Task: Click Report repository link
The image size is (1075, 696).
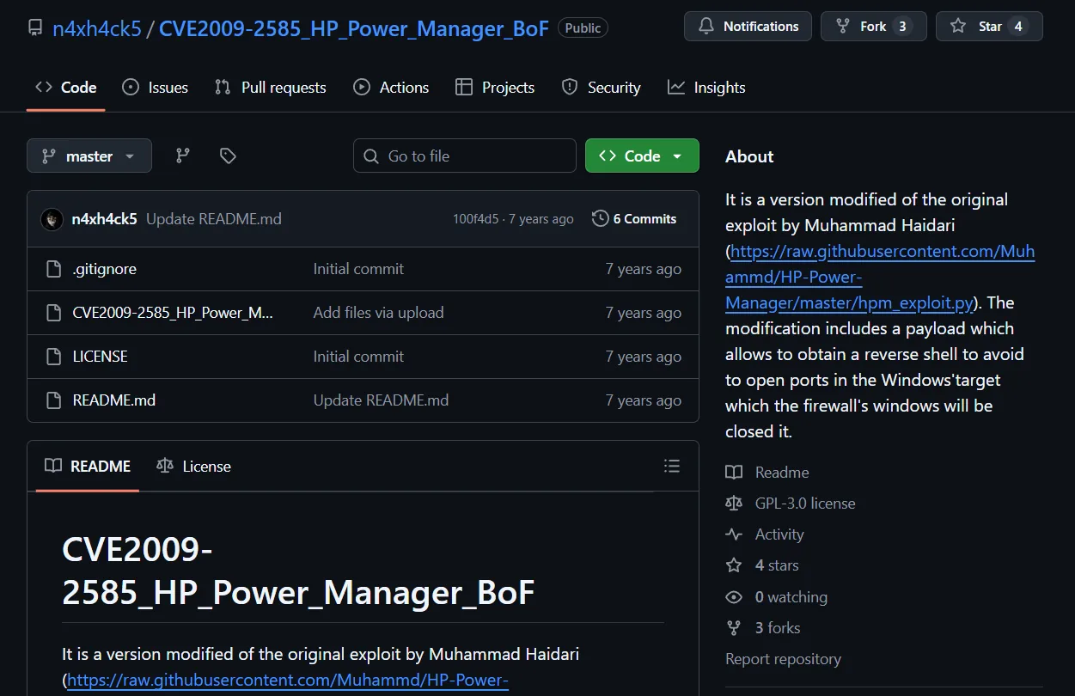Action: pos(783,659)
